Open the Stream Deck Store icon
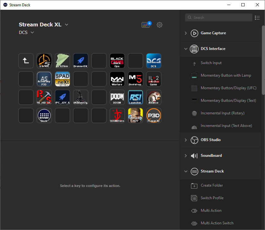The height and width of the screenshot is (230, 265). pyautogui.click(x=146, y=25)
